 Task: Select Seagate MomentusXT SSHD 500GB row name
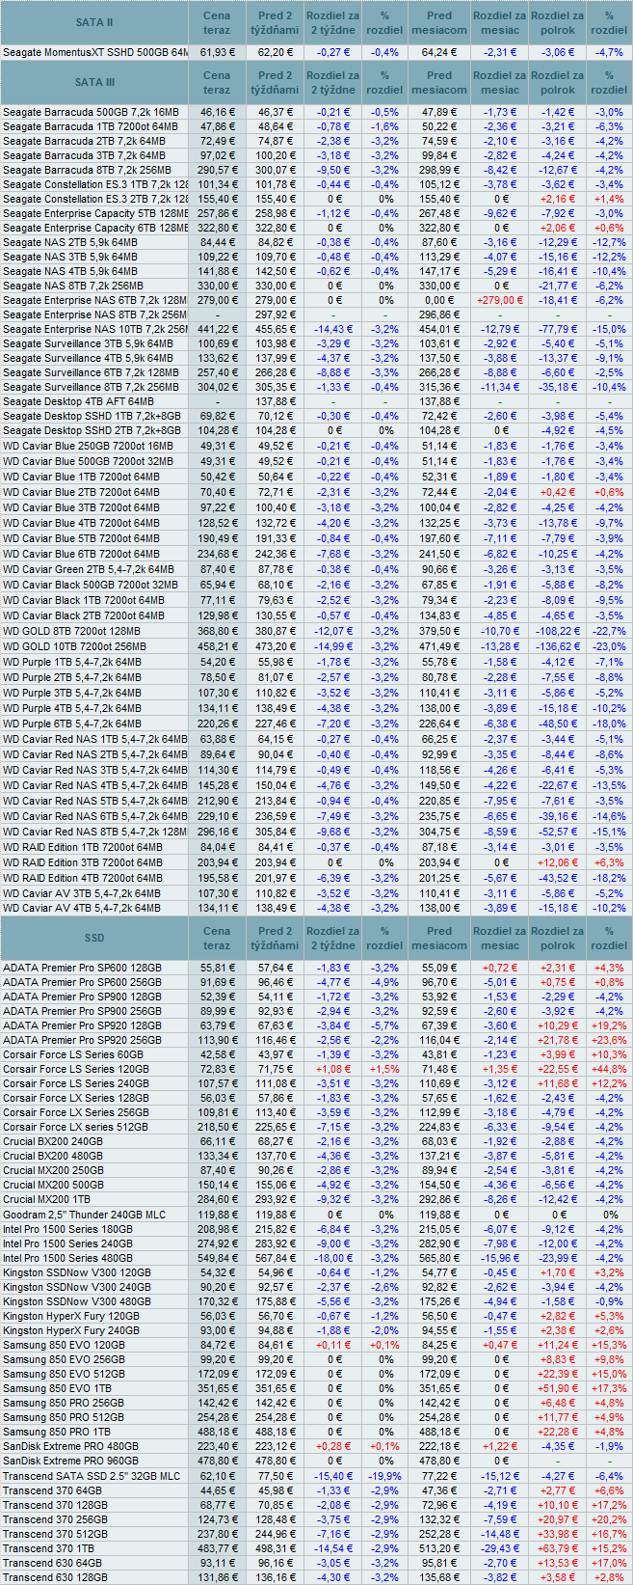(94, 52)
